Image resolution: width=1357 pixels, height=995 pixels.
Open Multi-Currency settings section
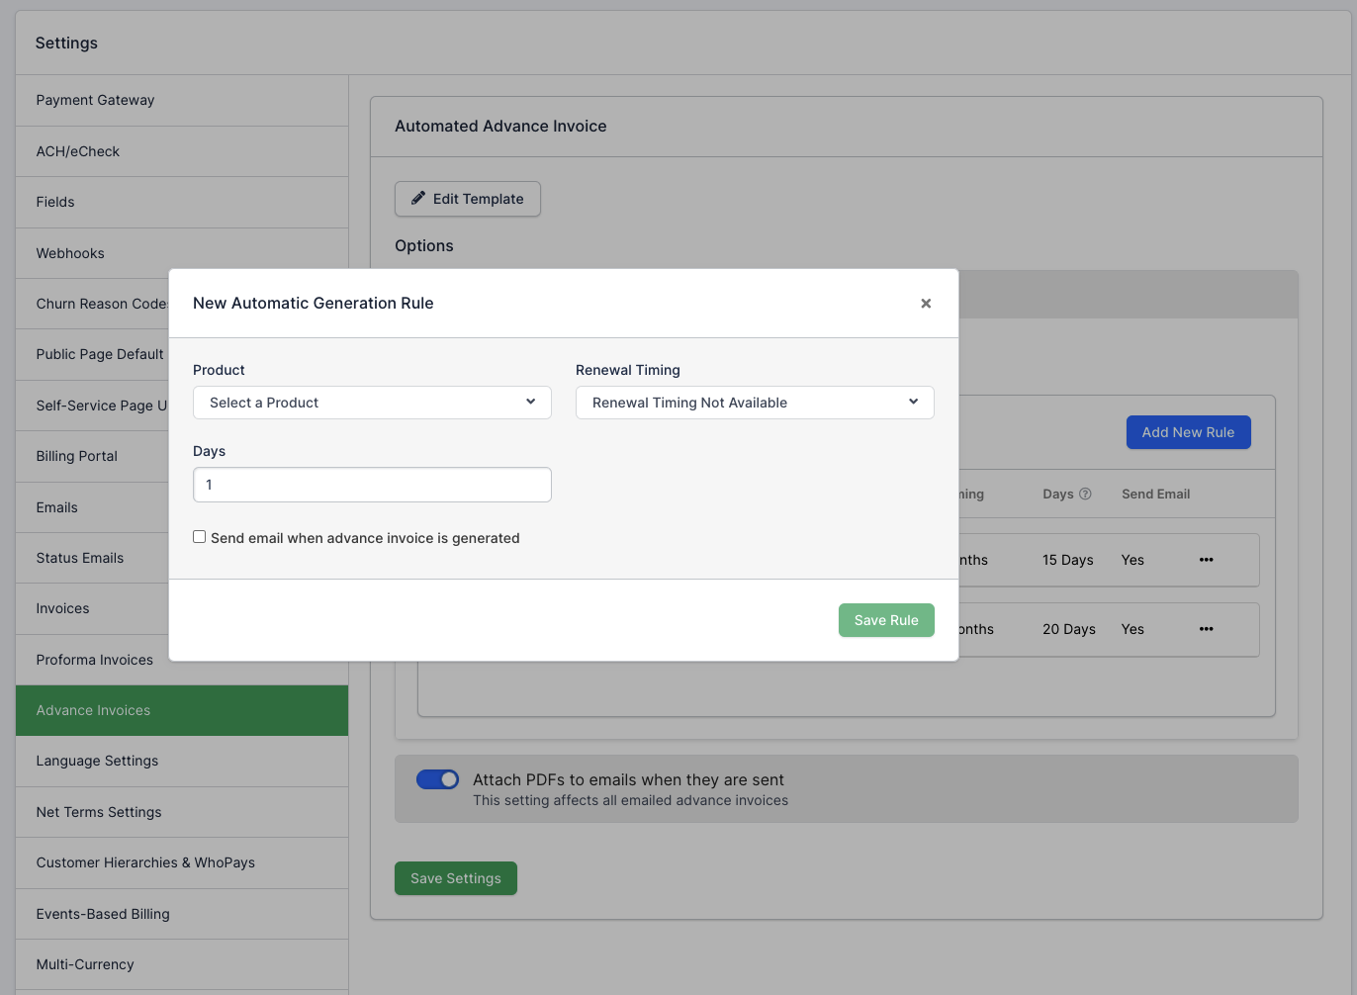85,964
